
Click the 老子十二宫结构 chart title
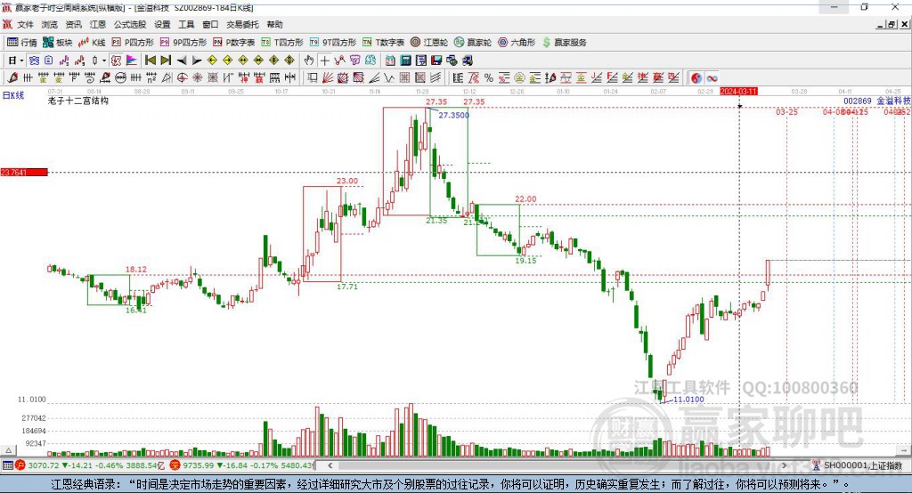coord(78,101)
